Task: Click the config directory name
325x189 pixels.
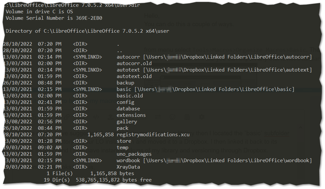Action: (x=125, y=102)
